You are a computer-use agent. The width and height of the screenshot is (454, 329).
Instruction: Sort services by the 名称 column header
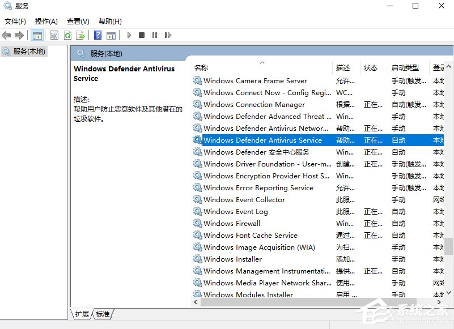click(204, 67)
